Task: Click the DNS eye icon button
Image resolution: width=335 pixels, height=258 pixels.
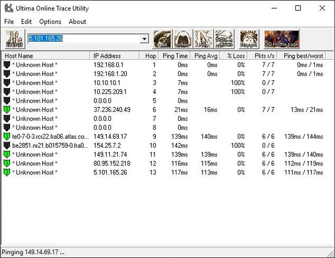Action: [162, 39]
